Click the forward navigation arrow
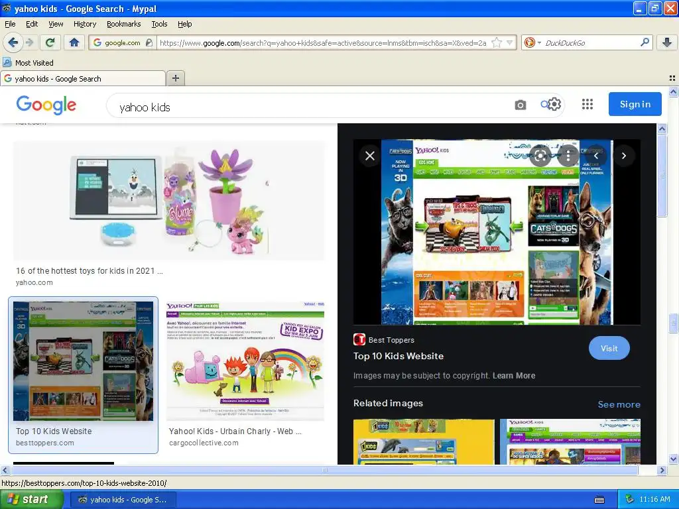 [29, 42]
